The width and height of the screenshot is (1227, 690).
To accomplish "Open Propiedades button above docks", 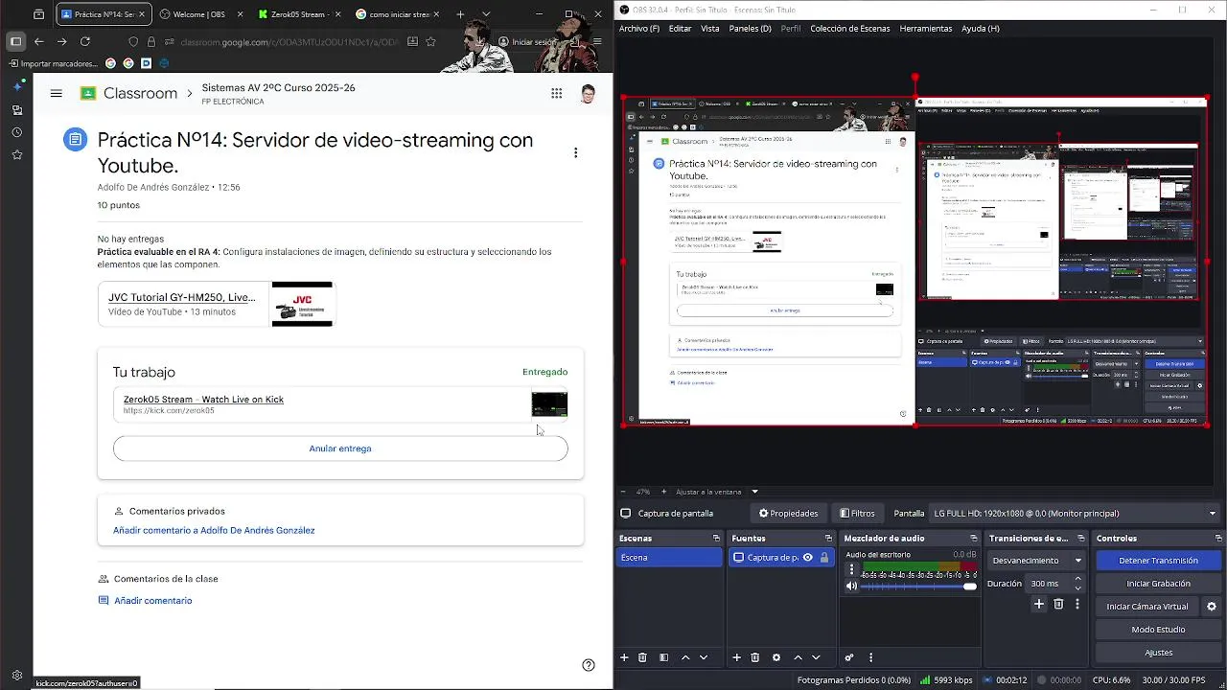I will pos(788,514).
